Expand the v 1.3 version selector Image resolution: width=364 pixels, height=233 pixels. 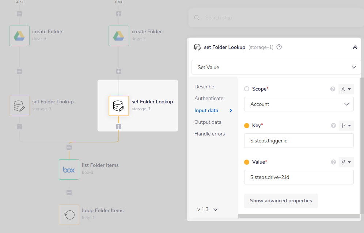point(207,210)
